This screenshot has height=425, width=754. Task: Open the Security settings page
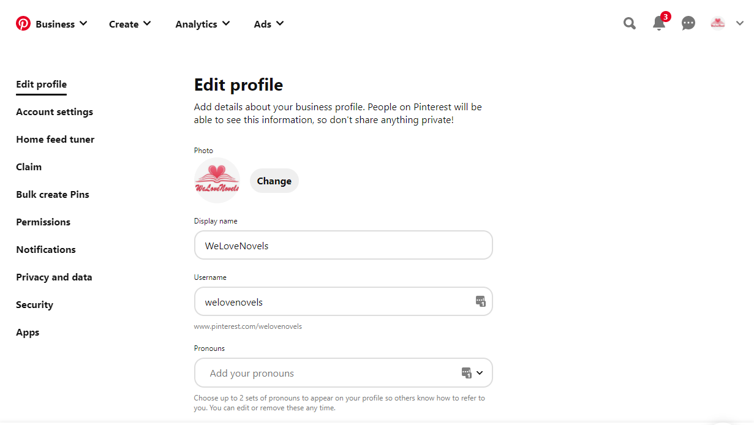point(34,305)
